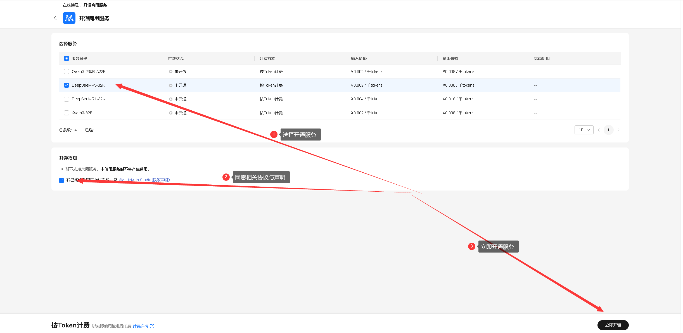Click the 开通商用服务 breadcrumb item
The image size is (683, 333).
pyautogui.click(x=95, y=5)
